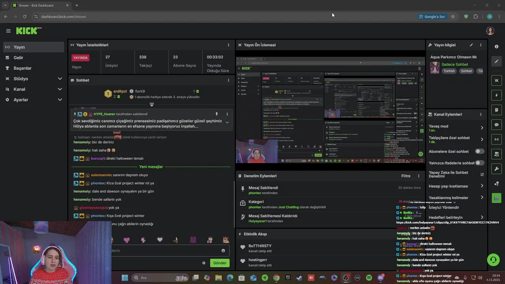The image size is (505, 284).
Task: Open chat settings gear icon
Action: (204, 263)
